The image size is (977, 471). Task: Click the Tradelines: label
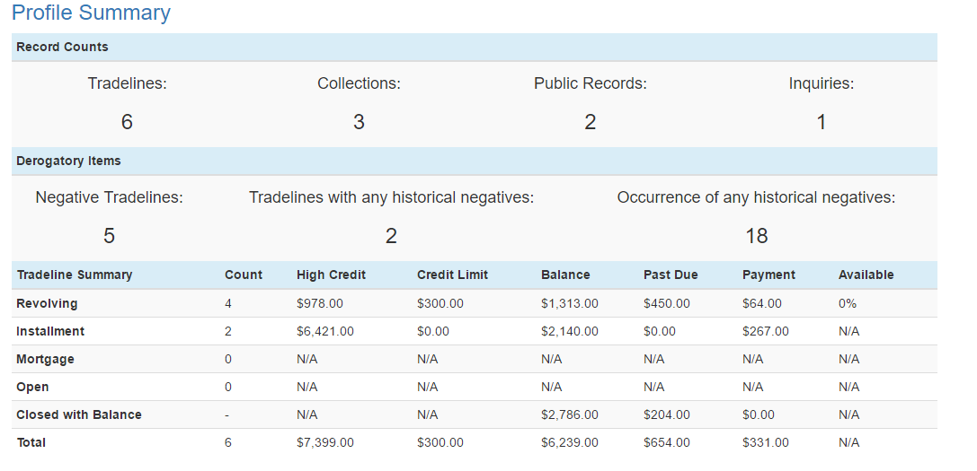coord(127,83)
